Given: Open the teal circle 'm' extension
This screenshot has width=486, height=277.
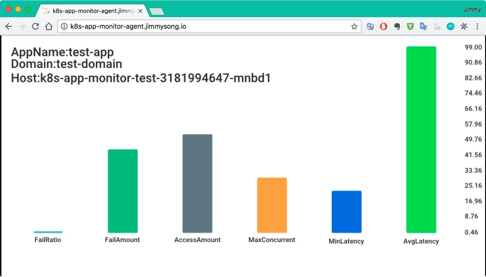Looking at the screenshot, I should [450, 27].
